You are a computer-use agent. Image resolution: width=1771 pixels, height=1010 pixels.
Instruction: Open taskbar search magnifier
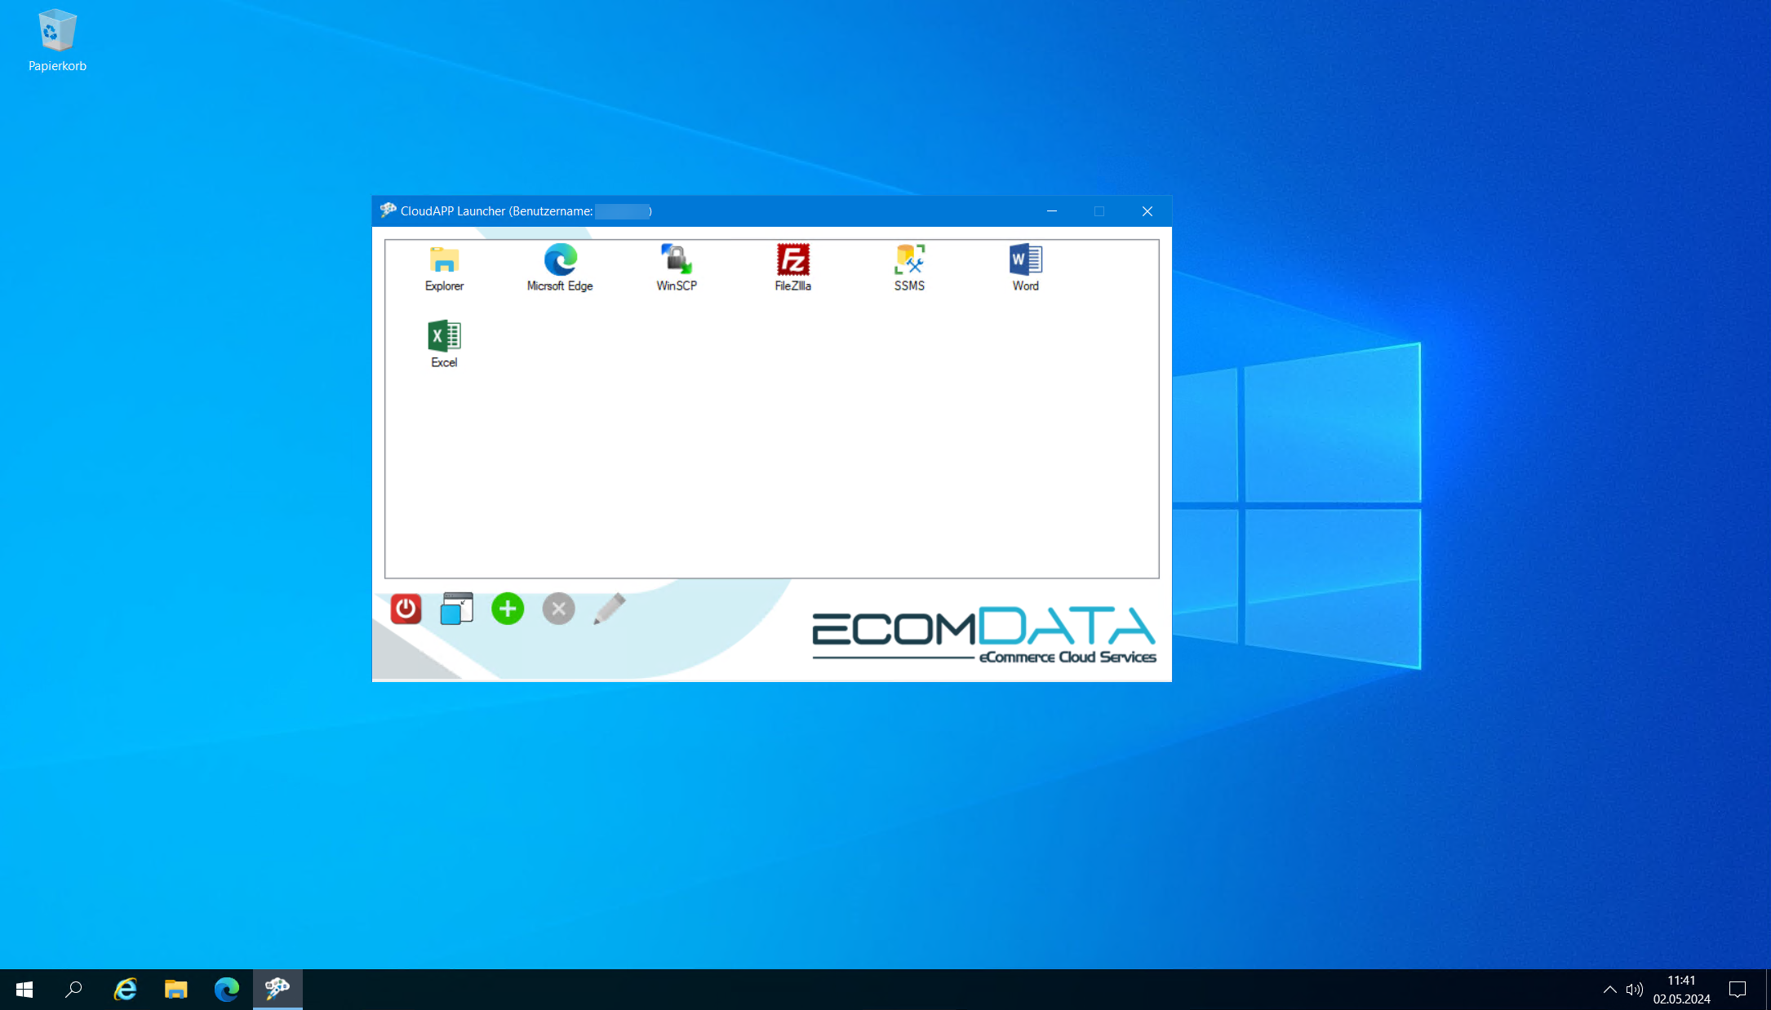point(73,990)
